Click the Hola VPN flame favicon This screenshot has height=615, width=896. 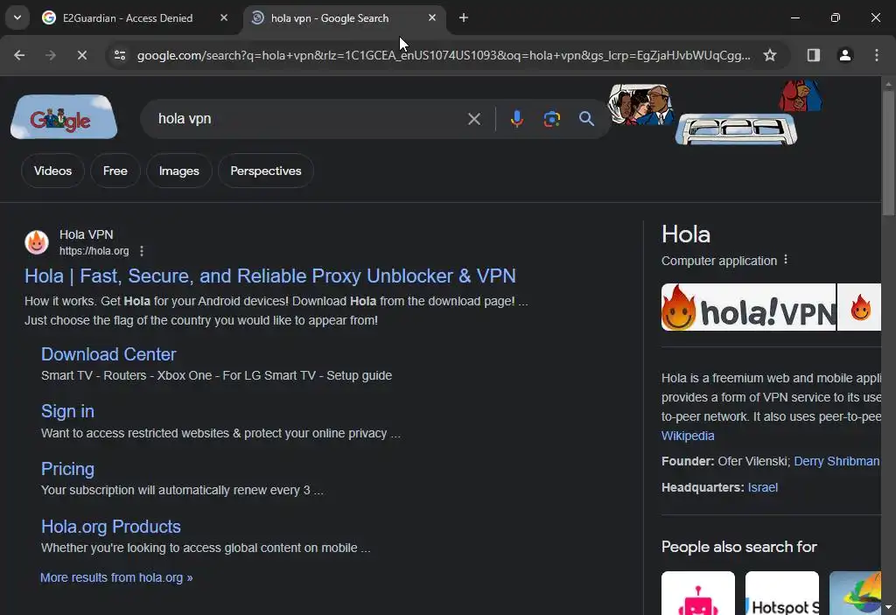[x=37, y=242]
